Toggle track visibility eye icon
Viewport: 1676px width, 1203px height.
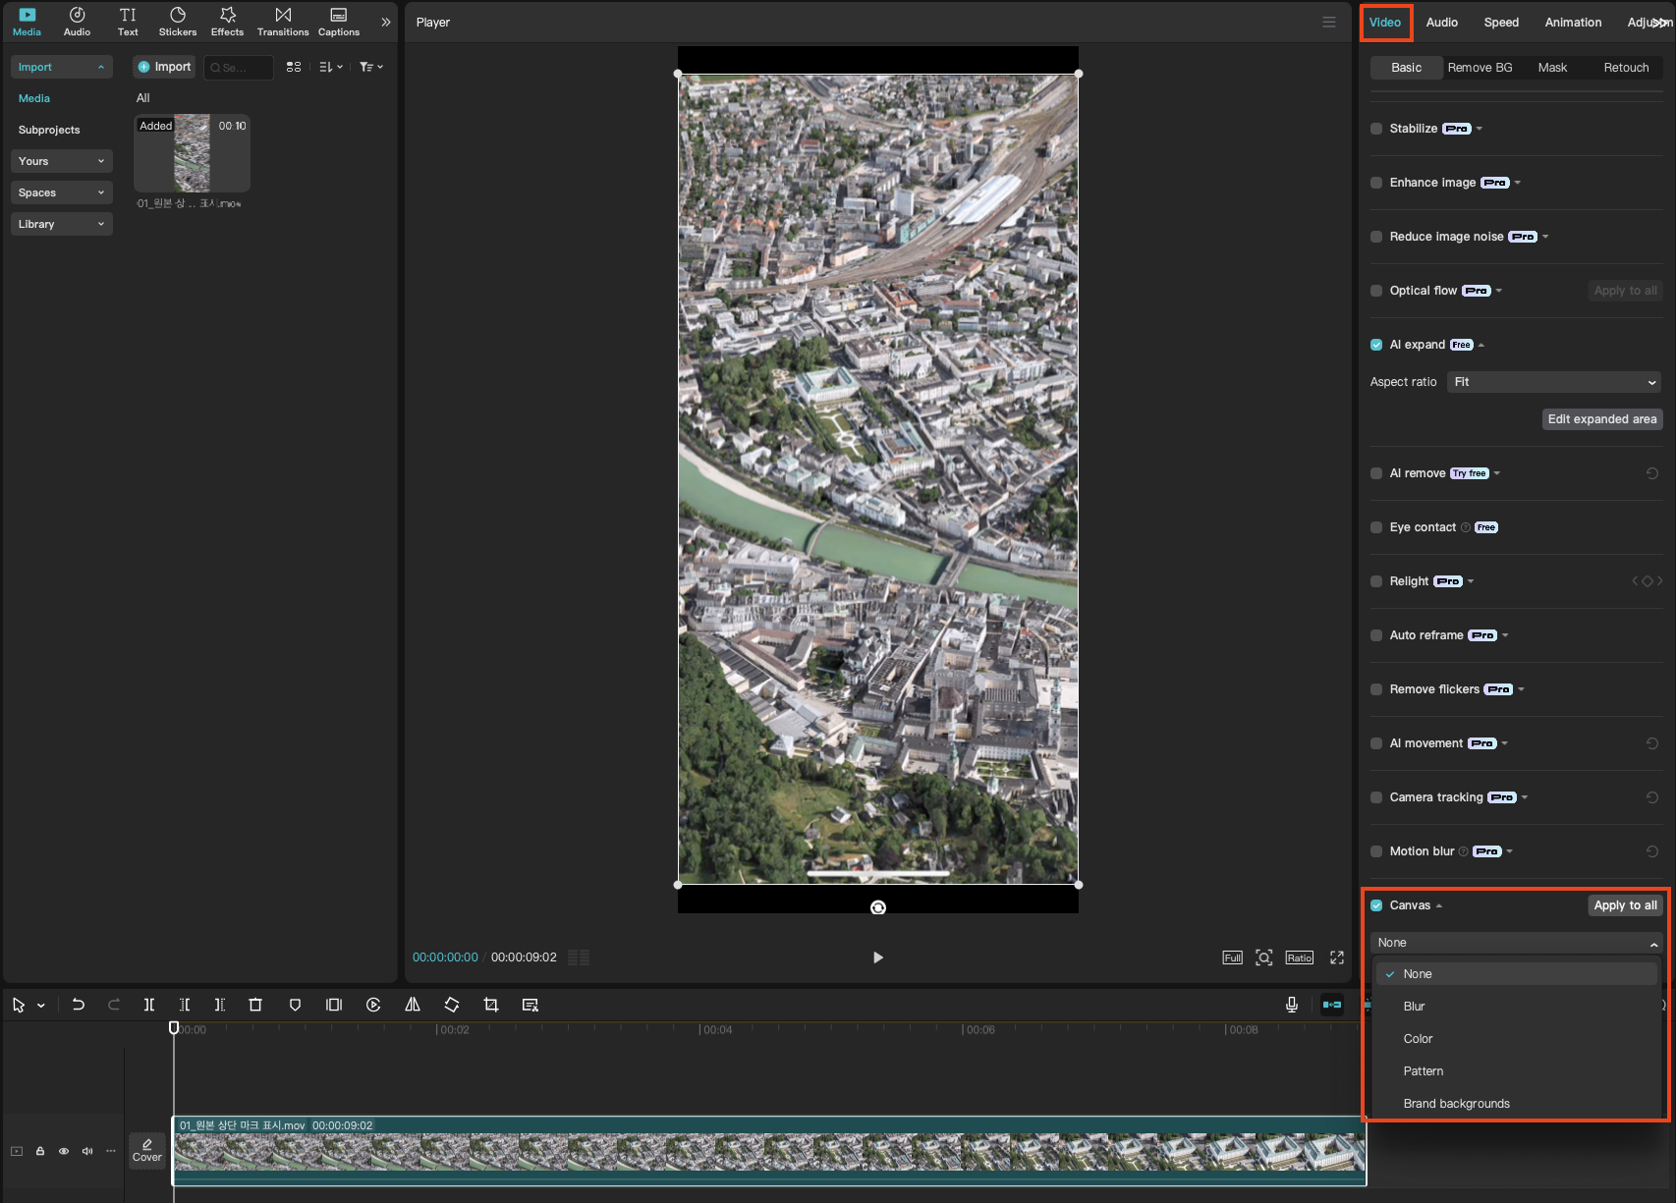click(x=64, y=1151)
